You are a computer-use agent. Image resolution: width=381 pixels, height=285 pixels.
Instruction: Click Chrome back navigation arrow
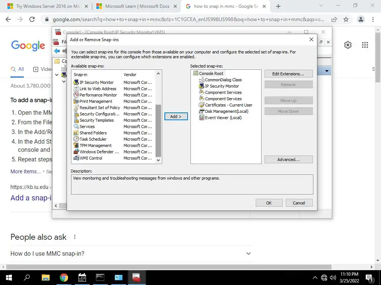[x=8, y=19]
